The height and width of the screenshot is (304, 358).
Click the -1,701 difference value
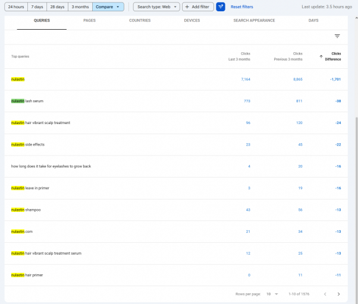(x=335, y=80)
